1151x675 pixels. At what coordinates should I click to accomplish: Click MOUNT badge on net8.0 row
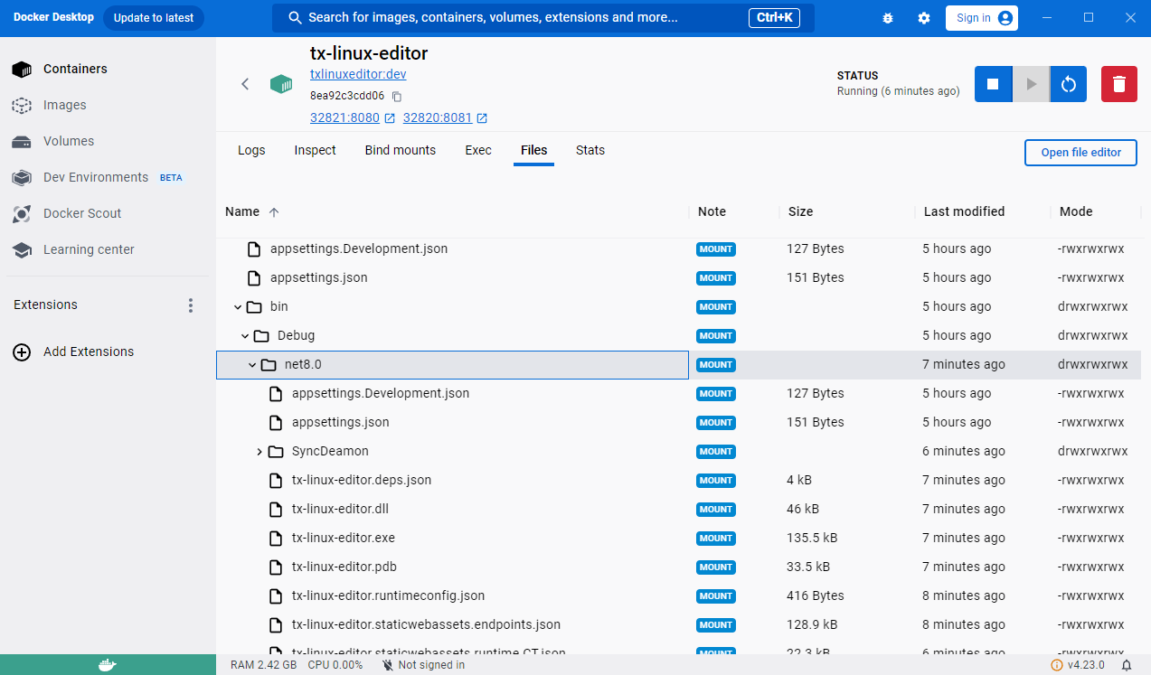[x=715, y=365]
